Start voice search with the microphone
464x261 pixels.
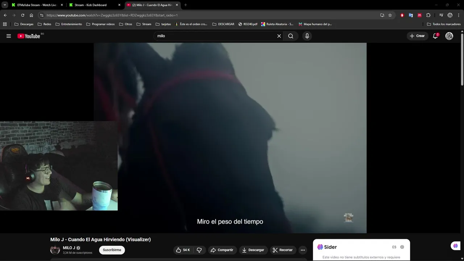(x=307, y=36)
